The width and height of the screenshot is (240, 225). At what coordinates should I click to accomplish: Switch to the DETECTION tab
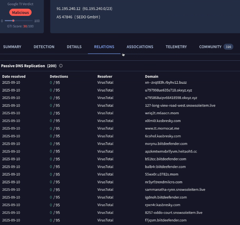point(44,47)
